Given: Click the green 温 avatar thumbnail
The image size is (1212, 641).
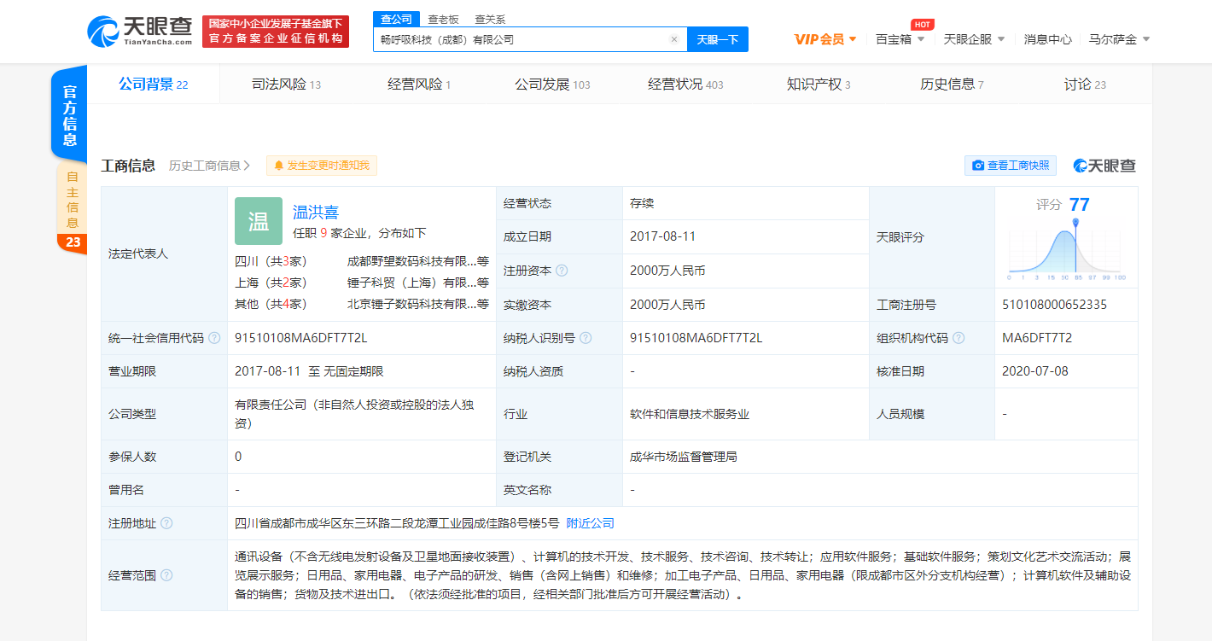Looking at the screenshot, I should point(258,222).
